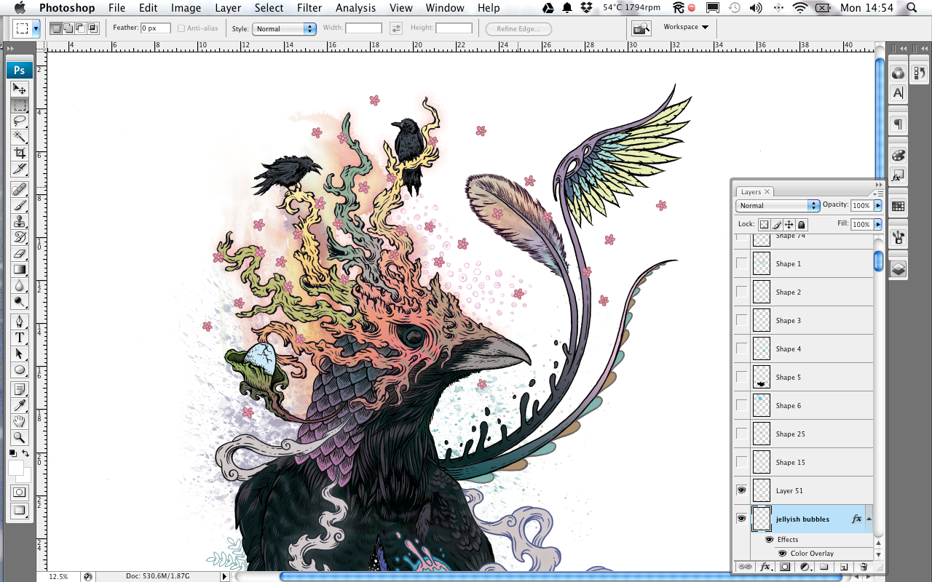Select the Clone Stamp tool
The image size is (932, 582).
(x=20, y=221)
